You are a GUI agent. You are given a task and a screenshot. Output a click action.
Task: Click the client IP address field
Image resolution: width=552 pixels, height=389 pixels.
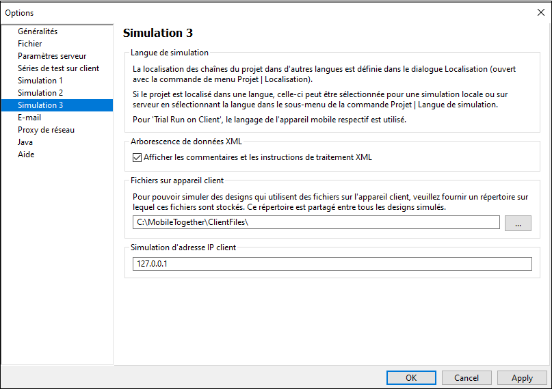coord(332,264)
